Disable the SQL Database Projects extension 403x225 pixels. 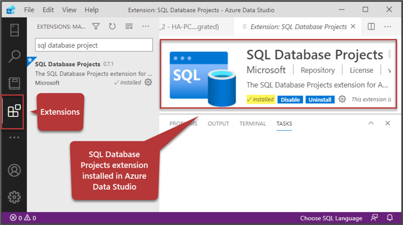290,99
